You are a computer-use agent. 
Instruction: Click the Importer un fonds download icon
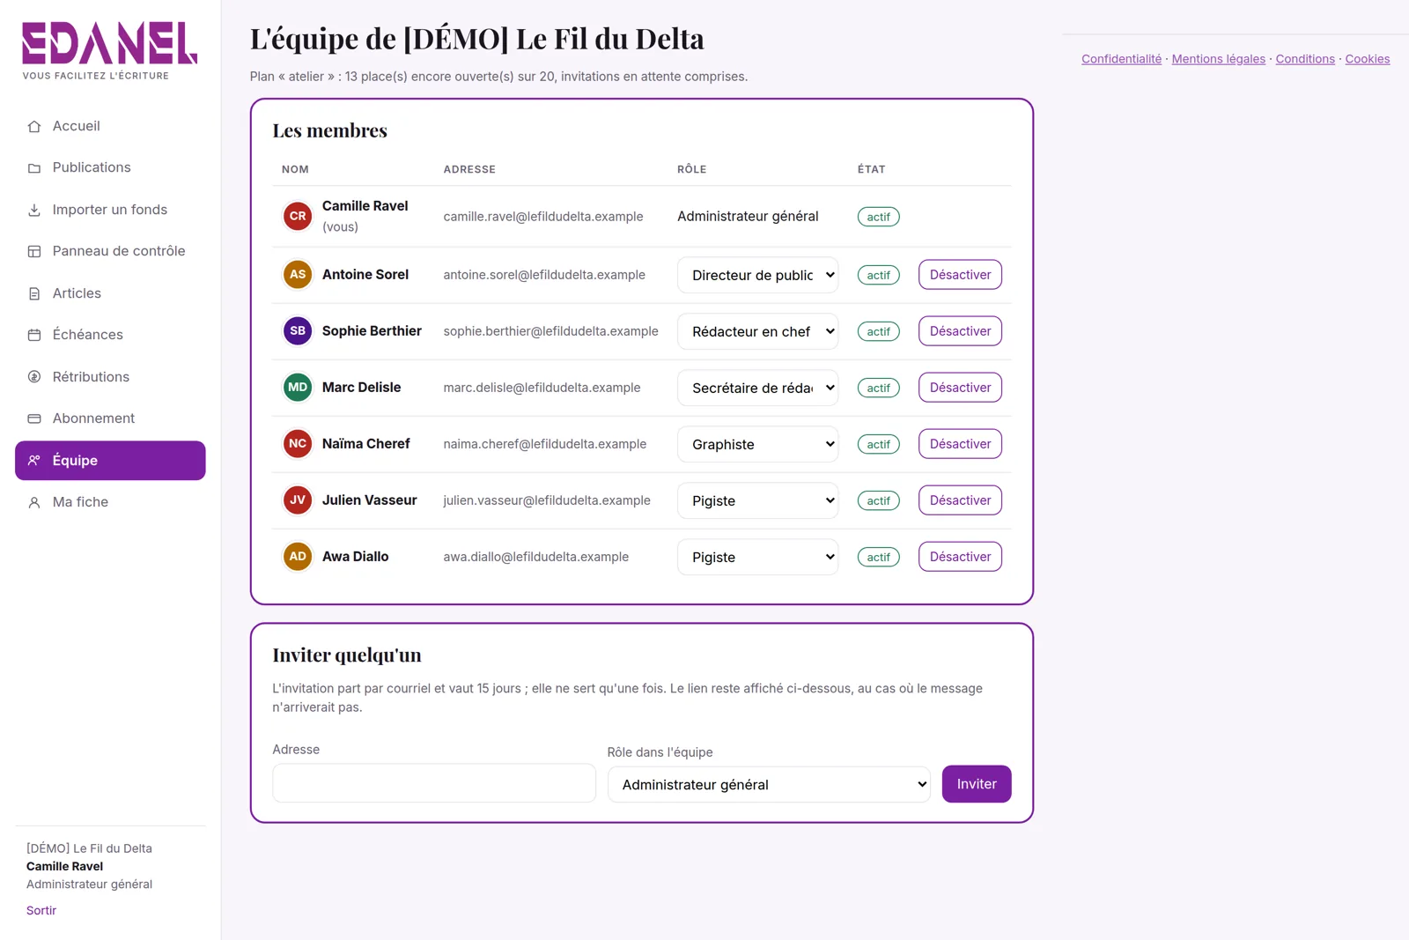coord(34,210)
